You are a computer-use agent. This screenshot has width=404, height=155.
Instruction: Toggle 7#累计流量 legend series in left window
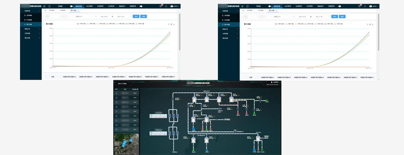[140, 24]
